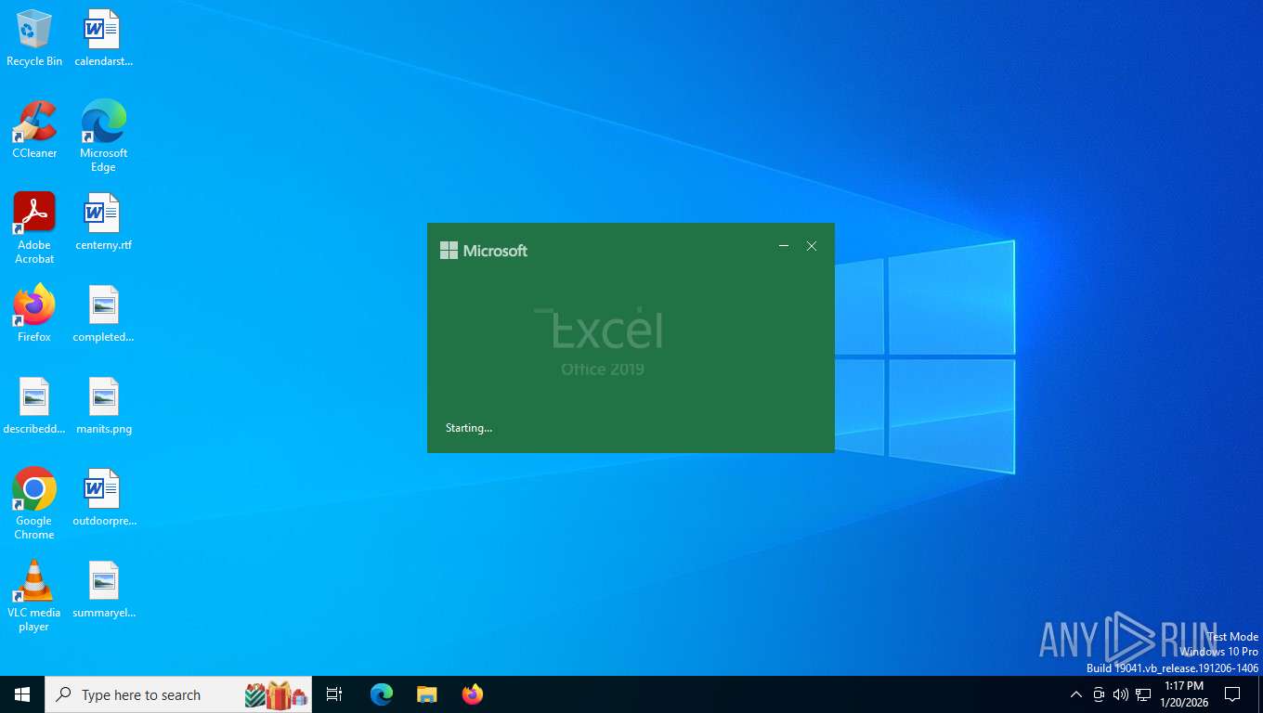Open Task View on the taskbar
The width and height of the screenshot is (1263, 713).
[x=334, y=694]
